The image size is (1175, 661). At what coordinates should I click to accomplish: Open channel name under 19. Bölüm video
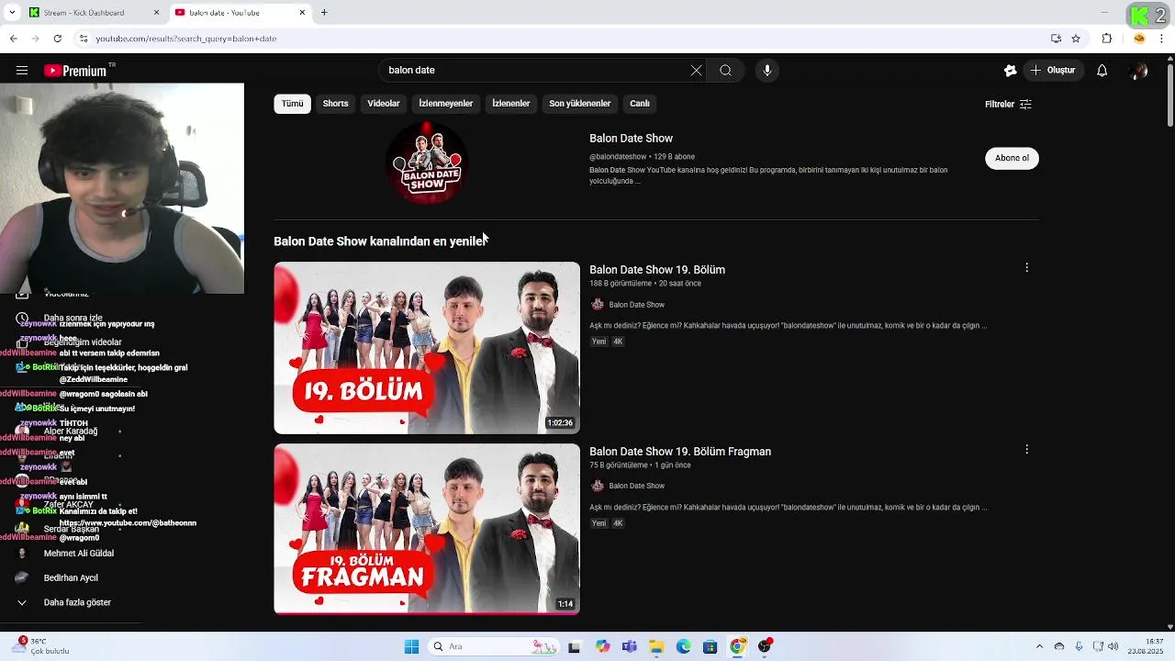637,305
